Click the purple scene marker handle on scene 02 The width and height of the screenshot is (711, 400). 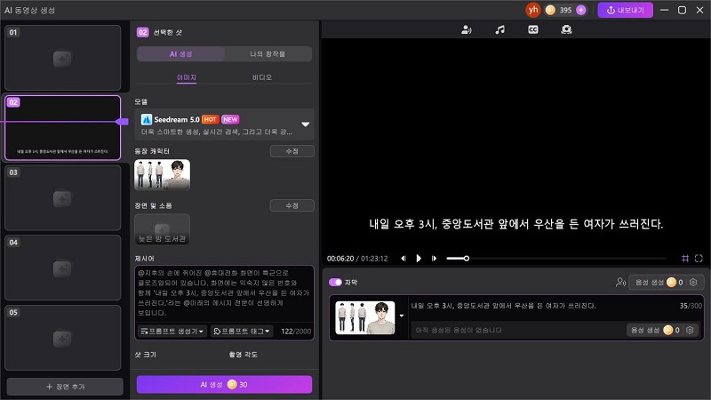click(x=122, y=122)
